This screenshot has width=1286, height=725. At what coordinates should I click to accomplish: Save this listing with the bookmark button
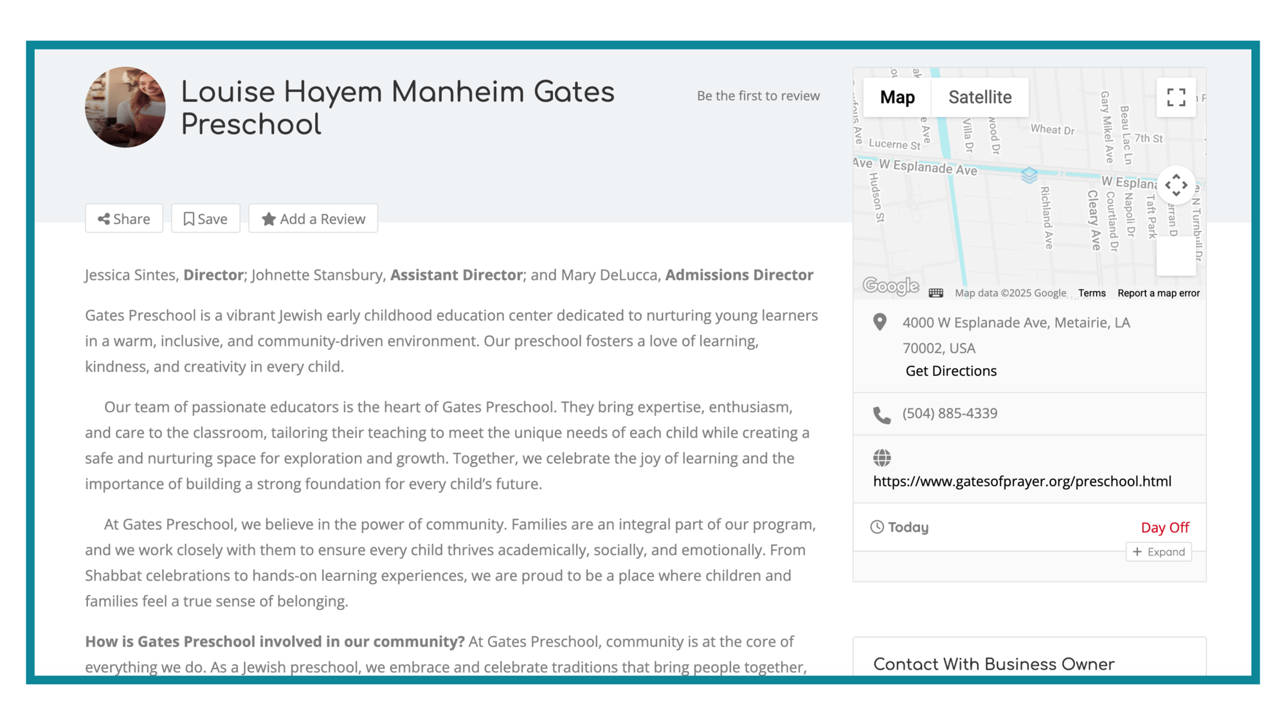206,219
